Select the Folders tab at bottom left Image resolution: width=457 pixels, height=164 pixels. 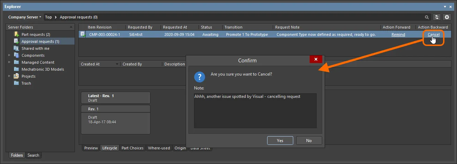[x=17, y=155]
